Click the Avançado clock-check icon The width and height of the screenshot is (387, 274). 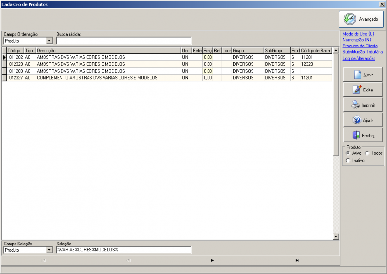coord(350,19)
